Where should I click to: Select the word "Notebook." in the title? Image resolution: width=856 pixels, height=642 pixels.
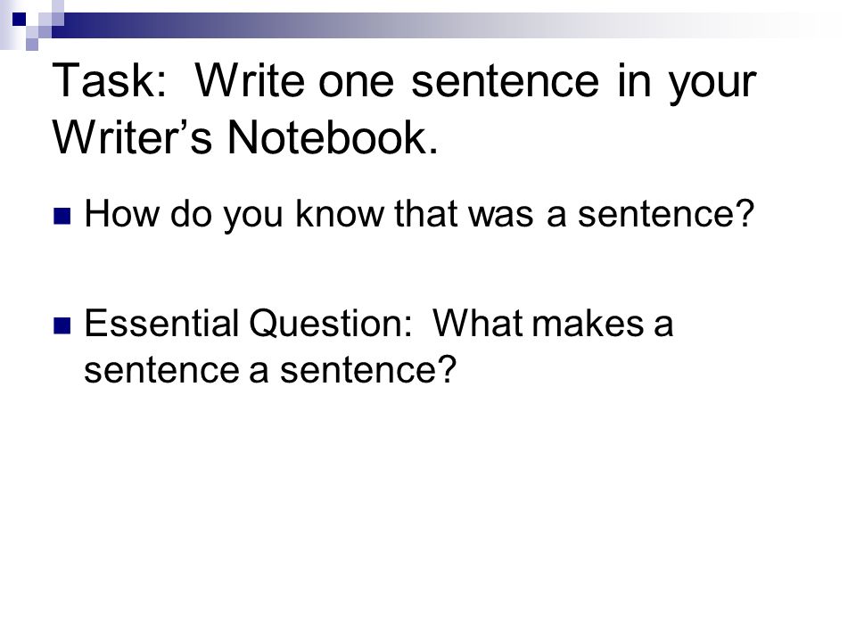pyautogui.click(x=333, y=137)
